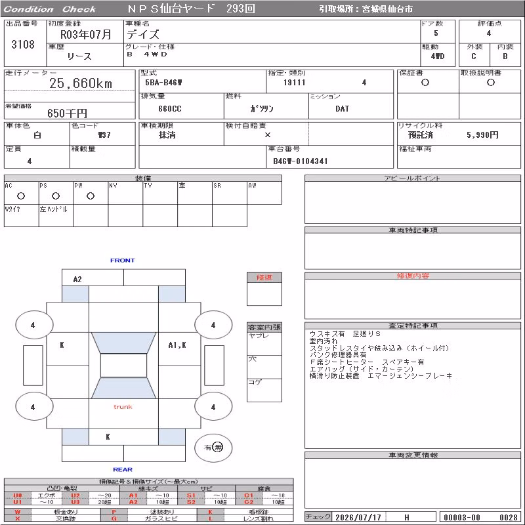
Task: Select the model code 5BA-B46W
Action: click(163, 83)
